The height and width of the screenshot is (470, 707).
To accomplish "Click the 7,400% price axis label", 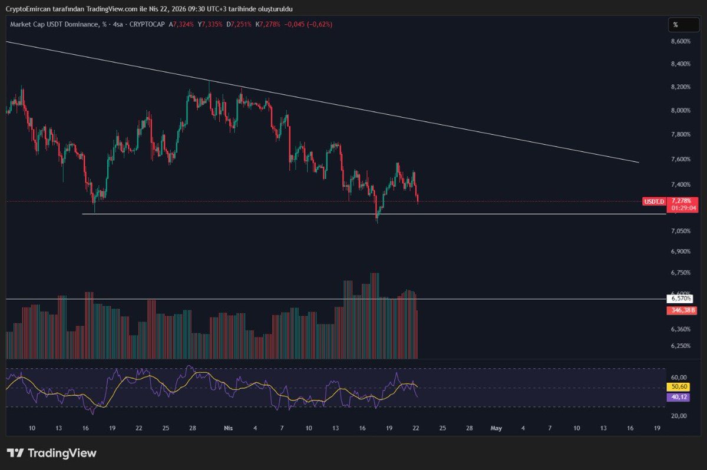I will coord(680,184).
